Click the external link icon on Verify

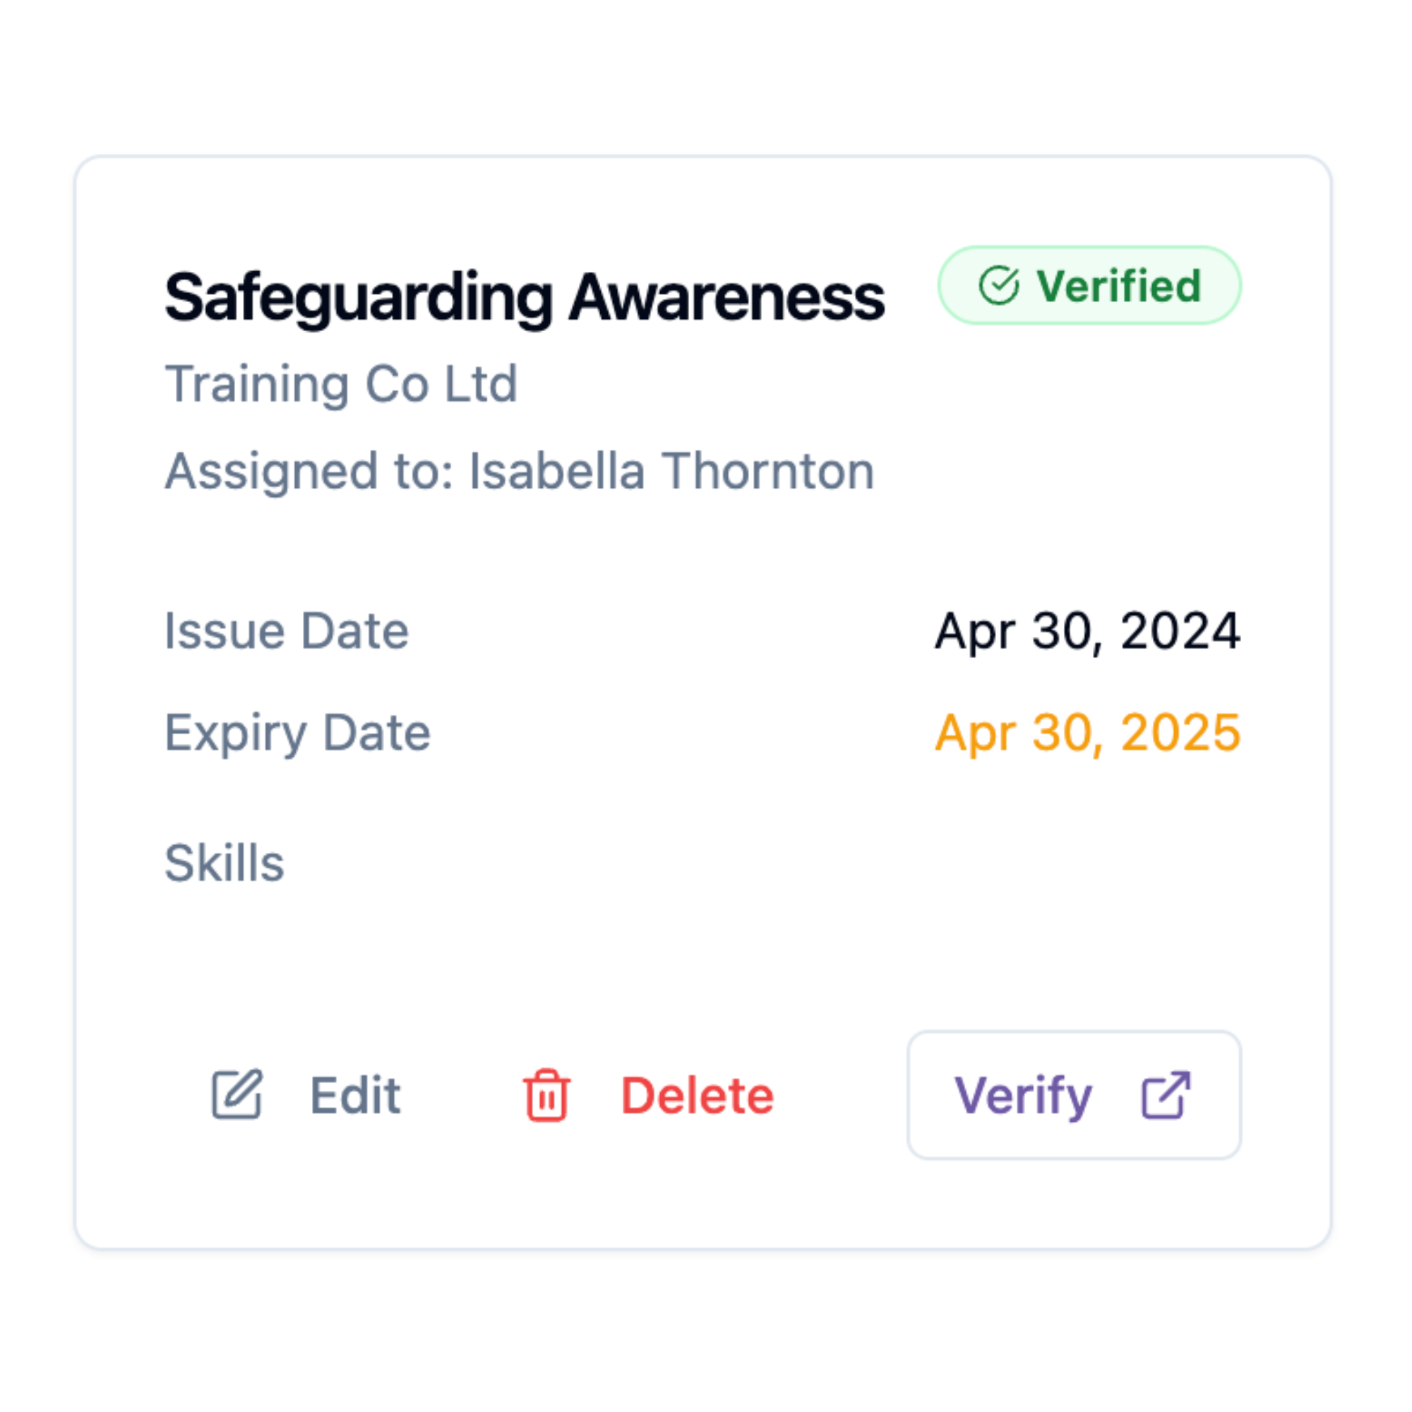(x=1166, y=1094)
